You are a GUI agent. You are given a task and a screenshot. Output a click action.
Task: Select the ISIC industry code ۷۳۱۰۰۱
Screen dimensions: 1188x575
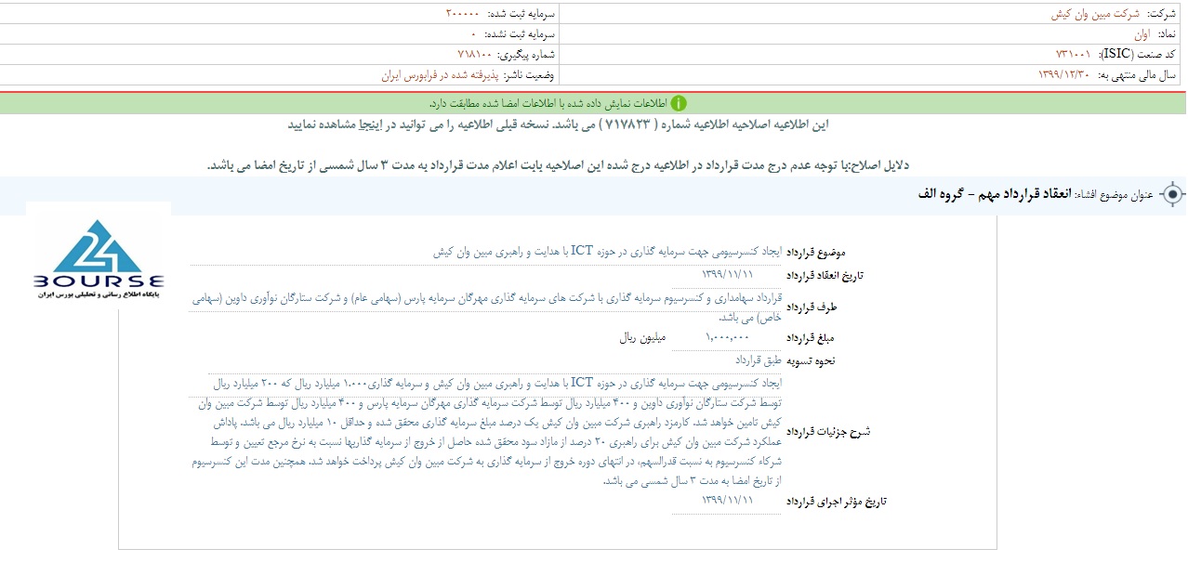(x=1073, y=54)
